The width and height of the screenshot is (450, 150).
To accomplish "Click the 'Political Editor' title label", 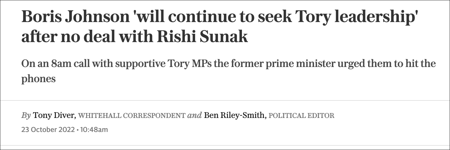I will click(x=301, y=116).
